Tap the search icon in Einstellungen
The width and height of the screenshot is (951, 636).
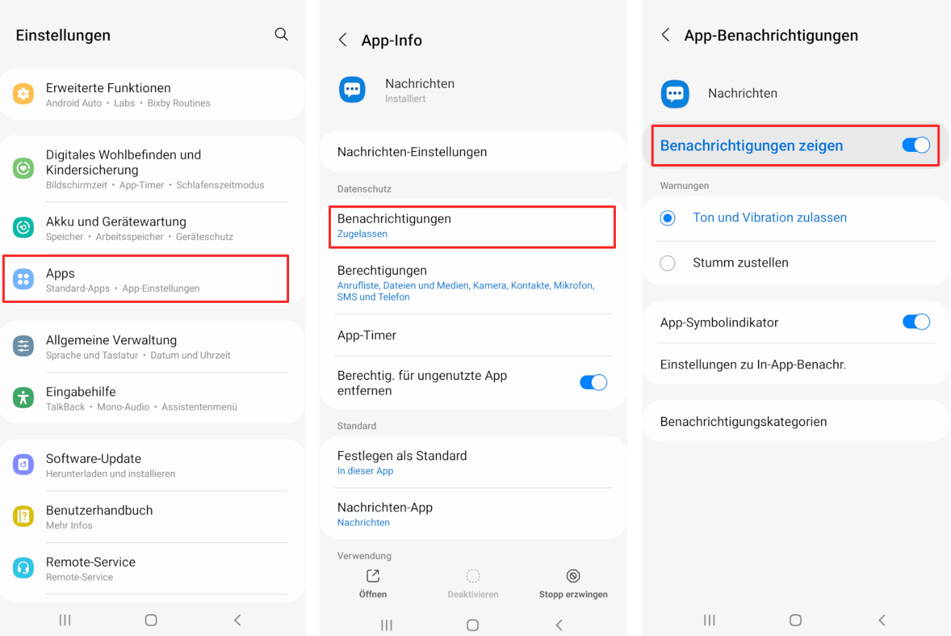click(x=281, y=34)
